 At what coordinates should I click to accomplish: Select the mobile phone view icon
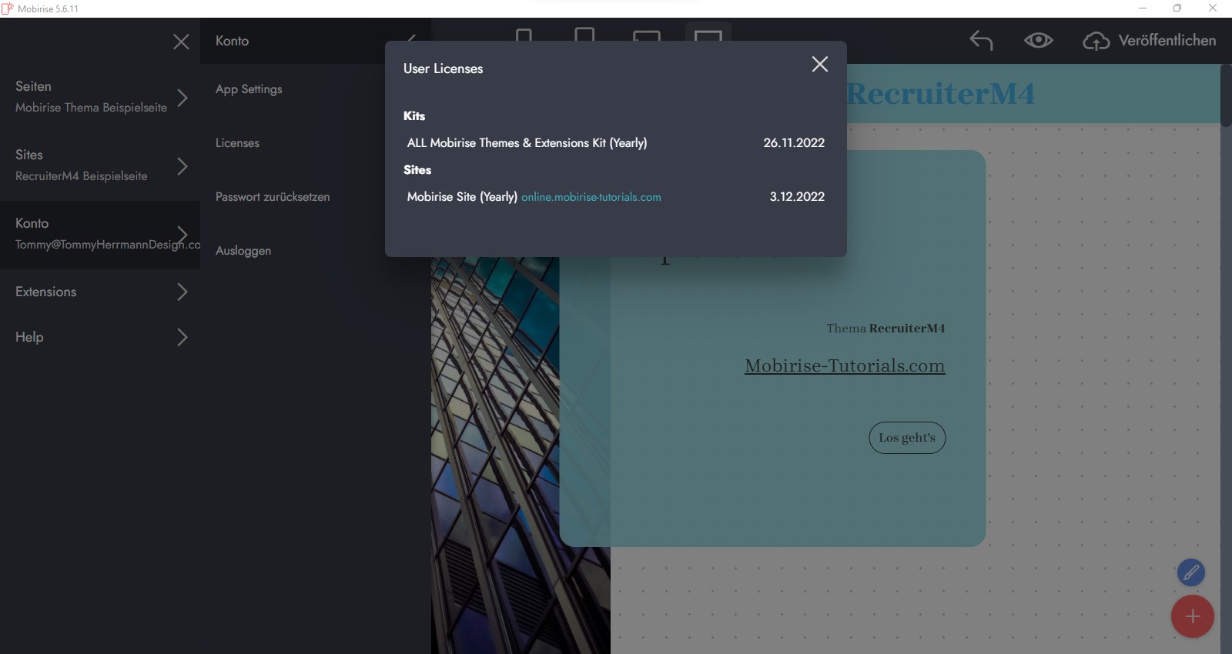524,35
